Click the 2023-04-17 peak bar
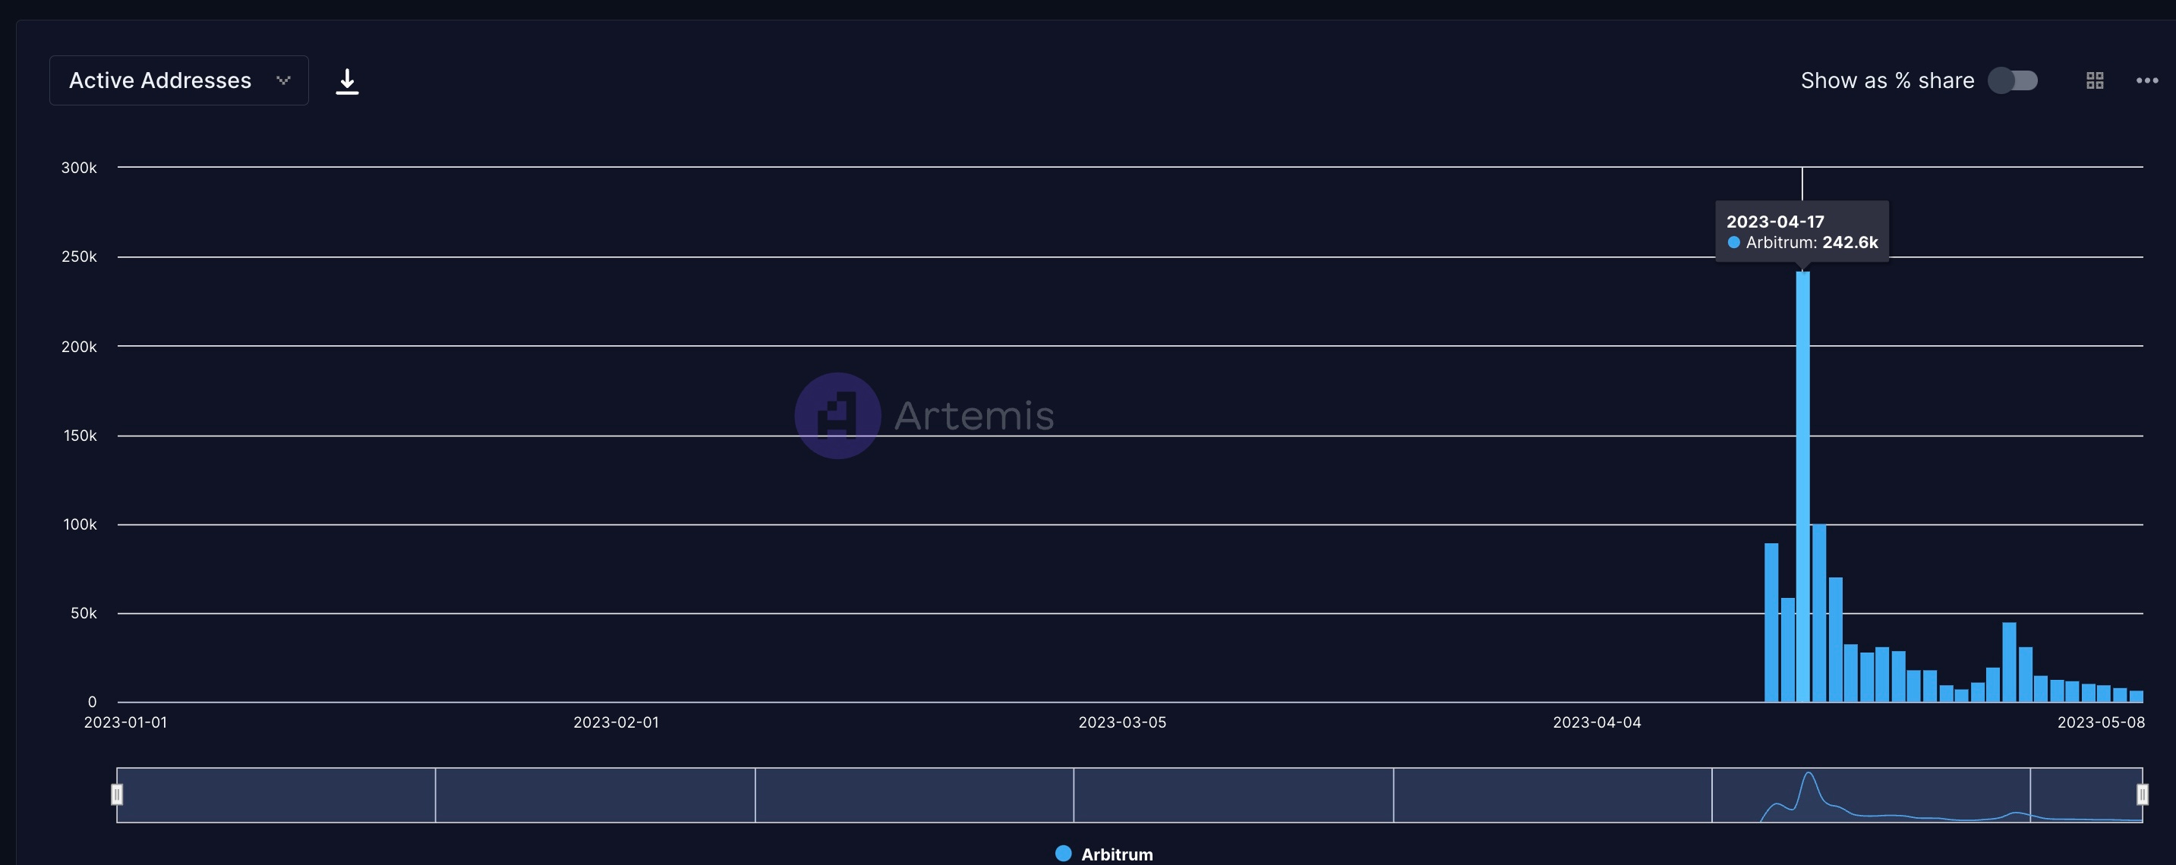 coord(1802,486)
